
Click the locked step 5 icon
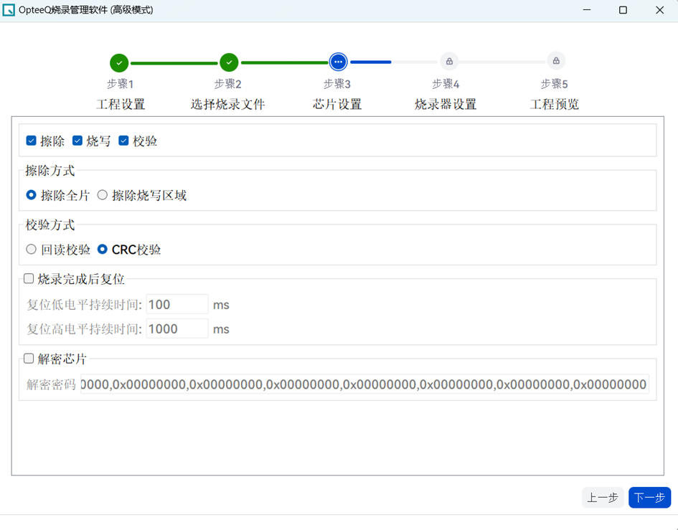(556, 61)
